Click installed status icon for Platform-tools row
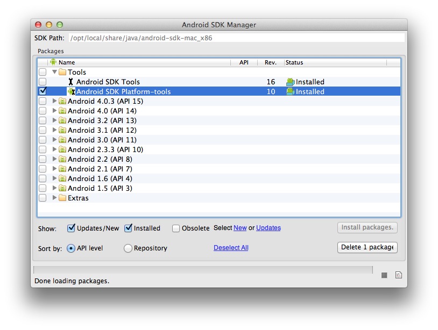 [291, 91]
